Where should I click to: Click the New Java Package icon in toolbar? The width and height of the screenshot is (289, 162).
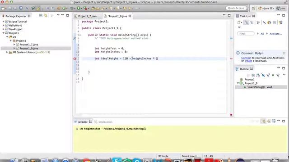(59, 8)
